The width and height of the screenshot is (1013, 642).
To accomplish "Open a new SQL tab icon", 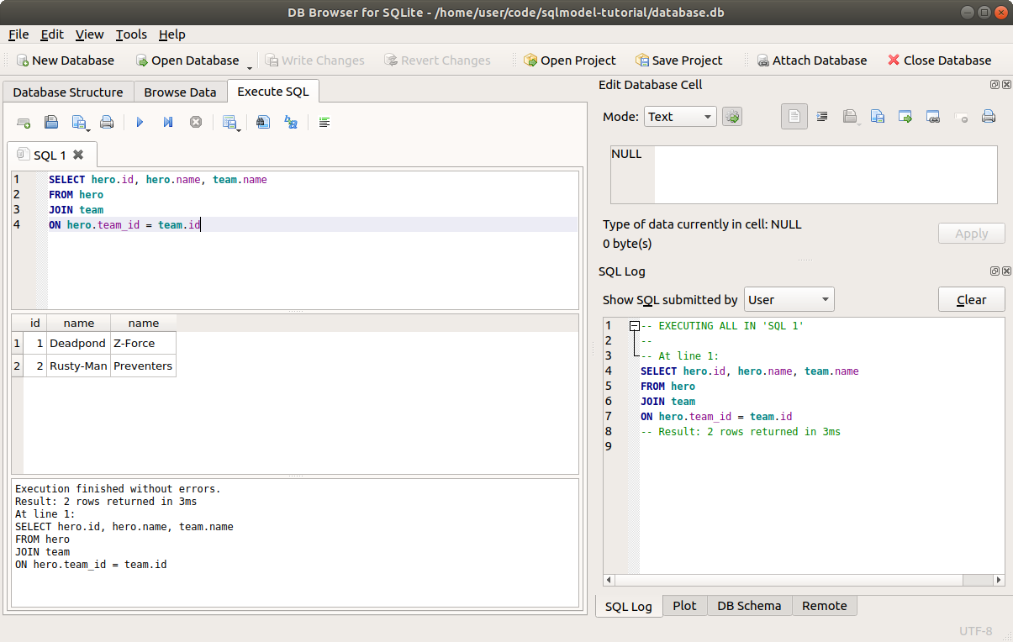I will 24,123.
